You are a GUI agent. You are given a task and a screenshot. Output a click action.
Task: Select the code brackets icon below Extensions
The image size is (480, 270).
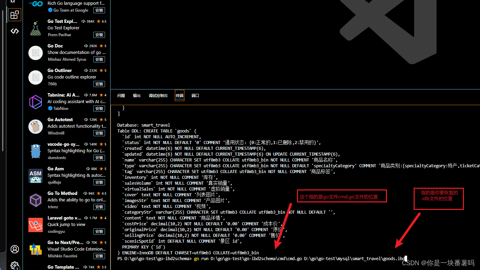pos(14,31)
